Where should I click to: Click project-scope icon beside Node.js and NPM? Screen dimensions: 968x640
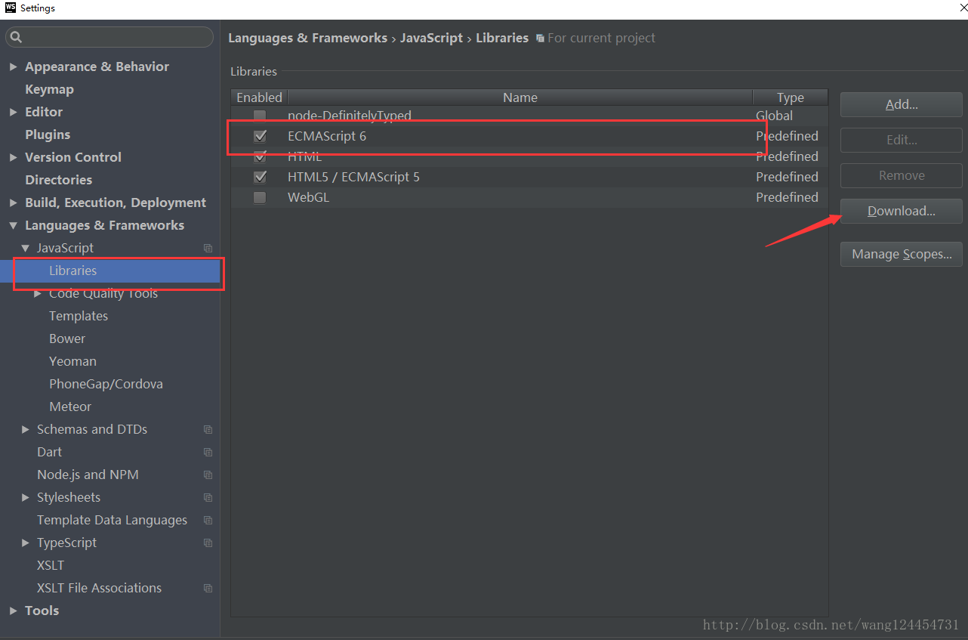(208, 475)
